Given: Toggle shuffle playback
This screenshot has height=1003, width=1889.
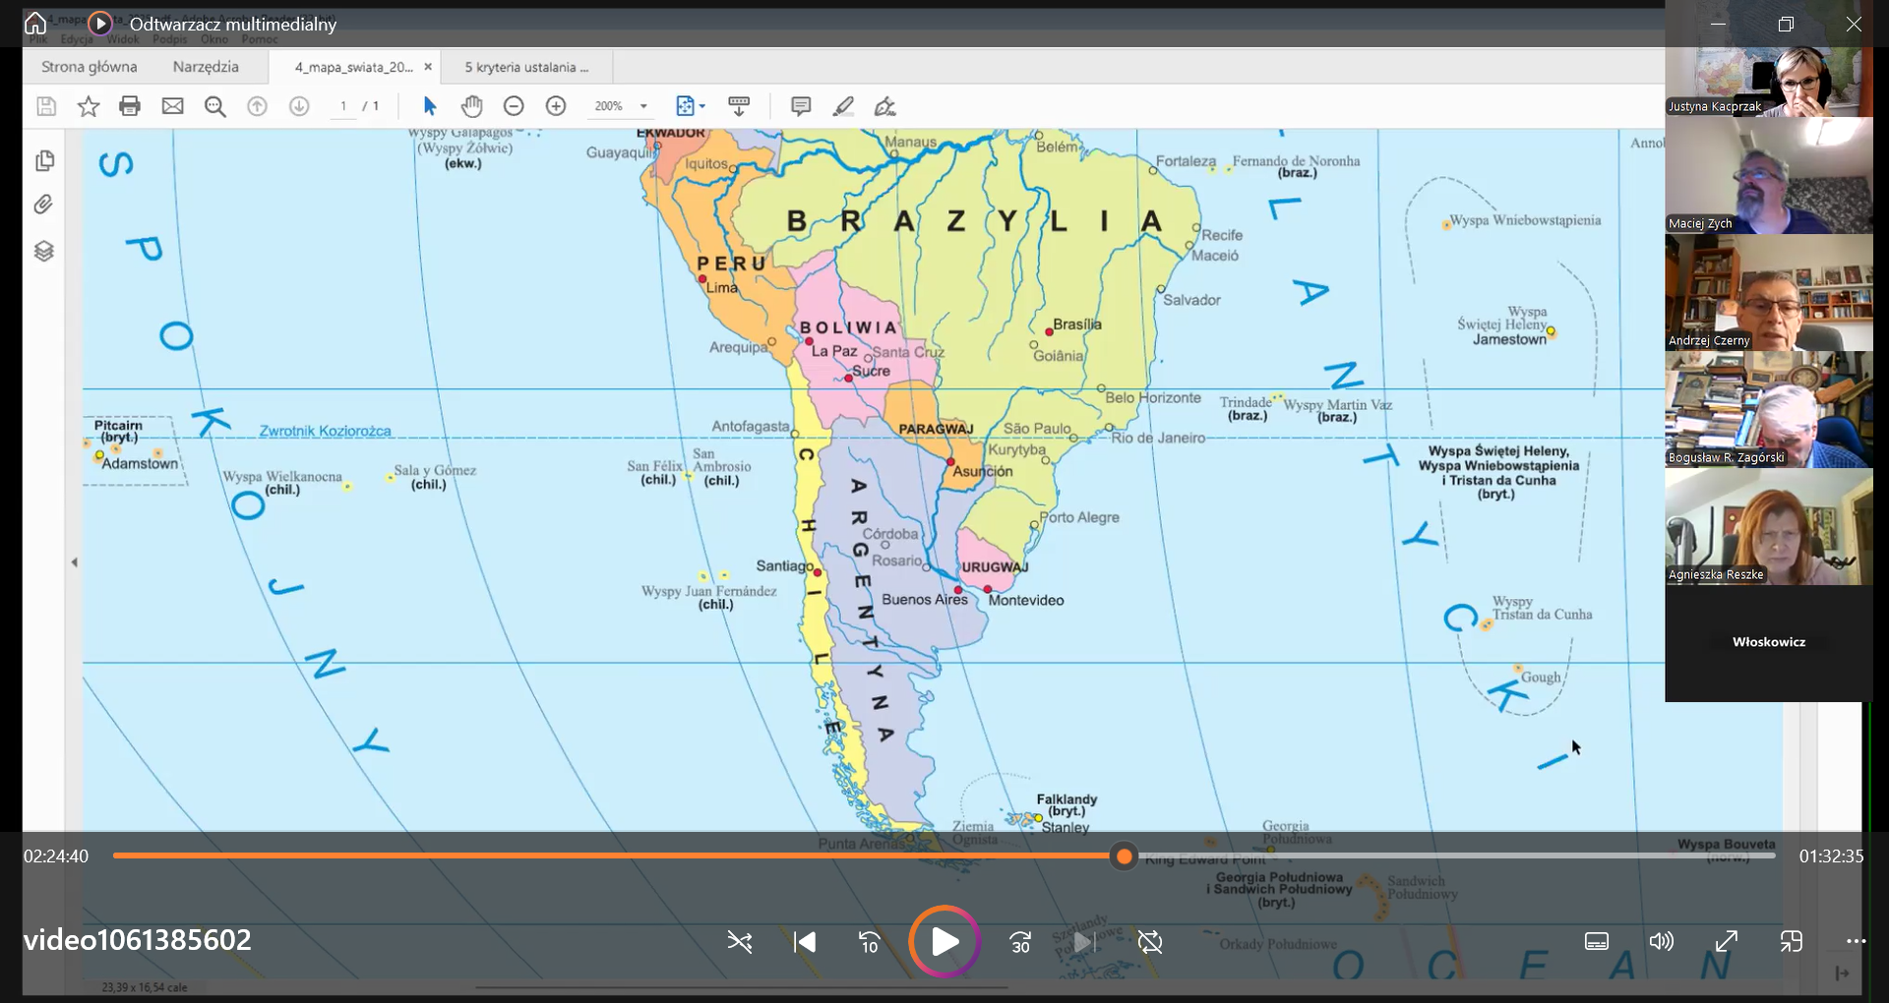Looking at the screenshot, I should (740, 942).
